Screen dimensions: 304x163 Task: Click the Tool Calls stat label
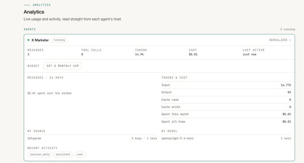click(x=91, y=50)
